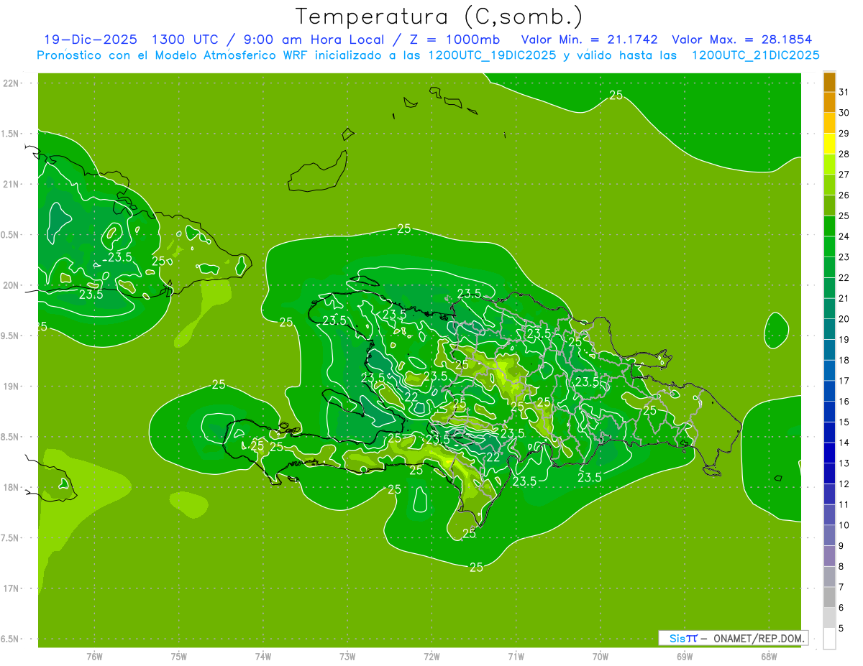Click the '70W' longitude axis label
863x666 pixels.
tap(601, 656)
